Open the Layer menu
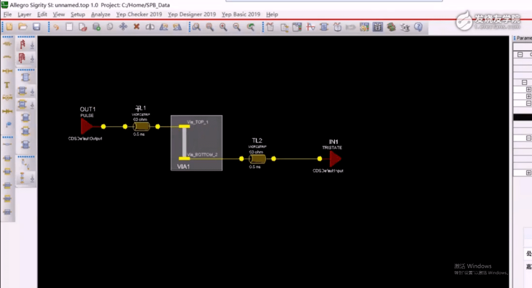The width and height of the screenshot is (532, 288). tap(25, 14)
